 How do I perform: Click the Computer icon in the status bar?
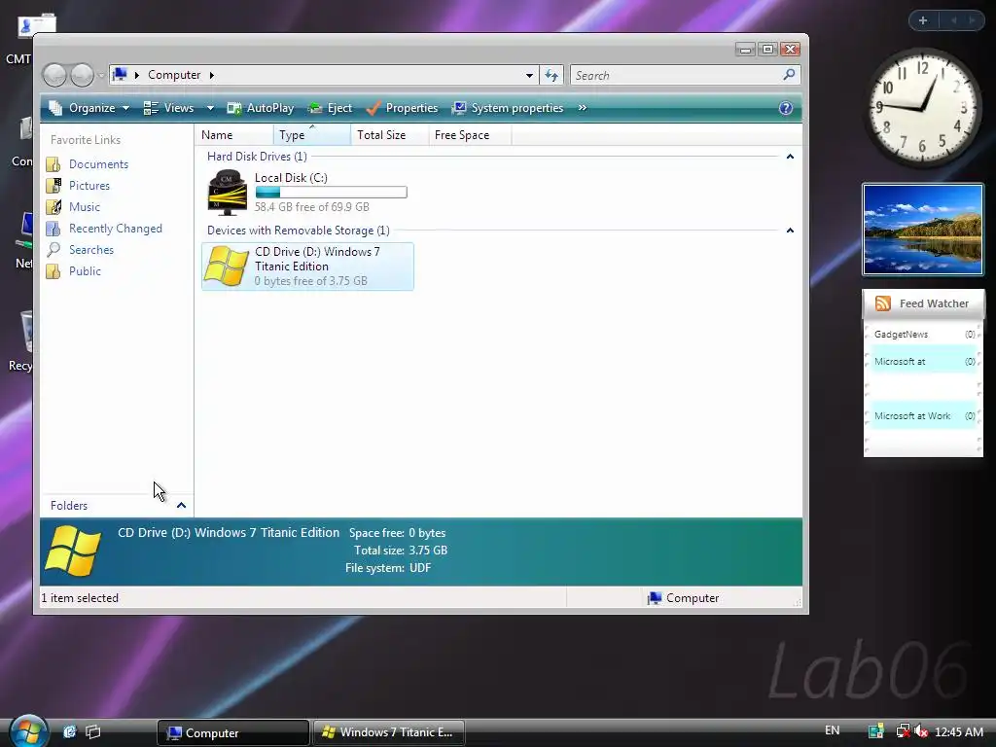click(x=654, y=598)
